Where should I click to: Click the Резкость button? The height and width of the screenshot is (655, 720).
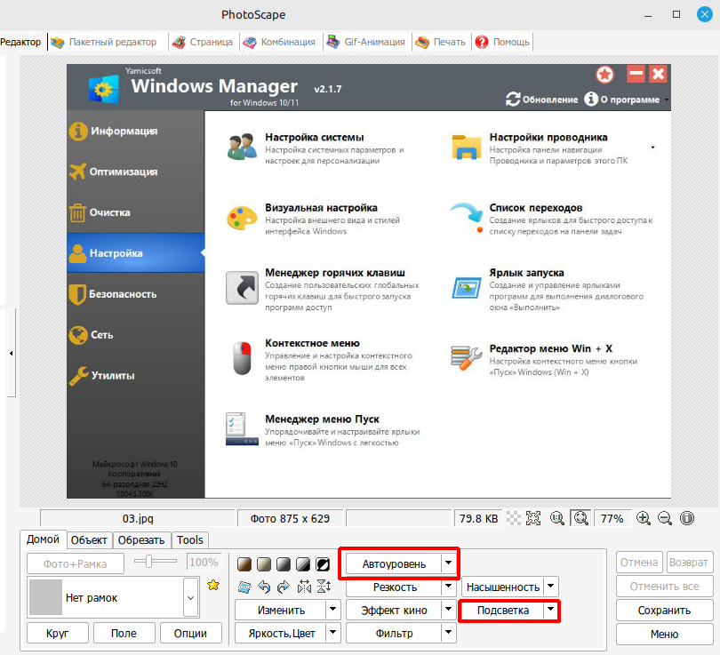click(x=395, y=587)
